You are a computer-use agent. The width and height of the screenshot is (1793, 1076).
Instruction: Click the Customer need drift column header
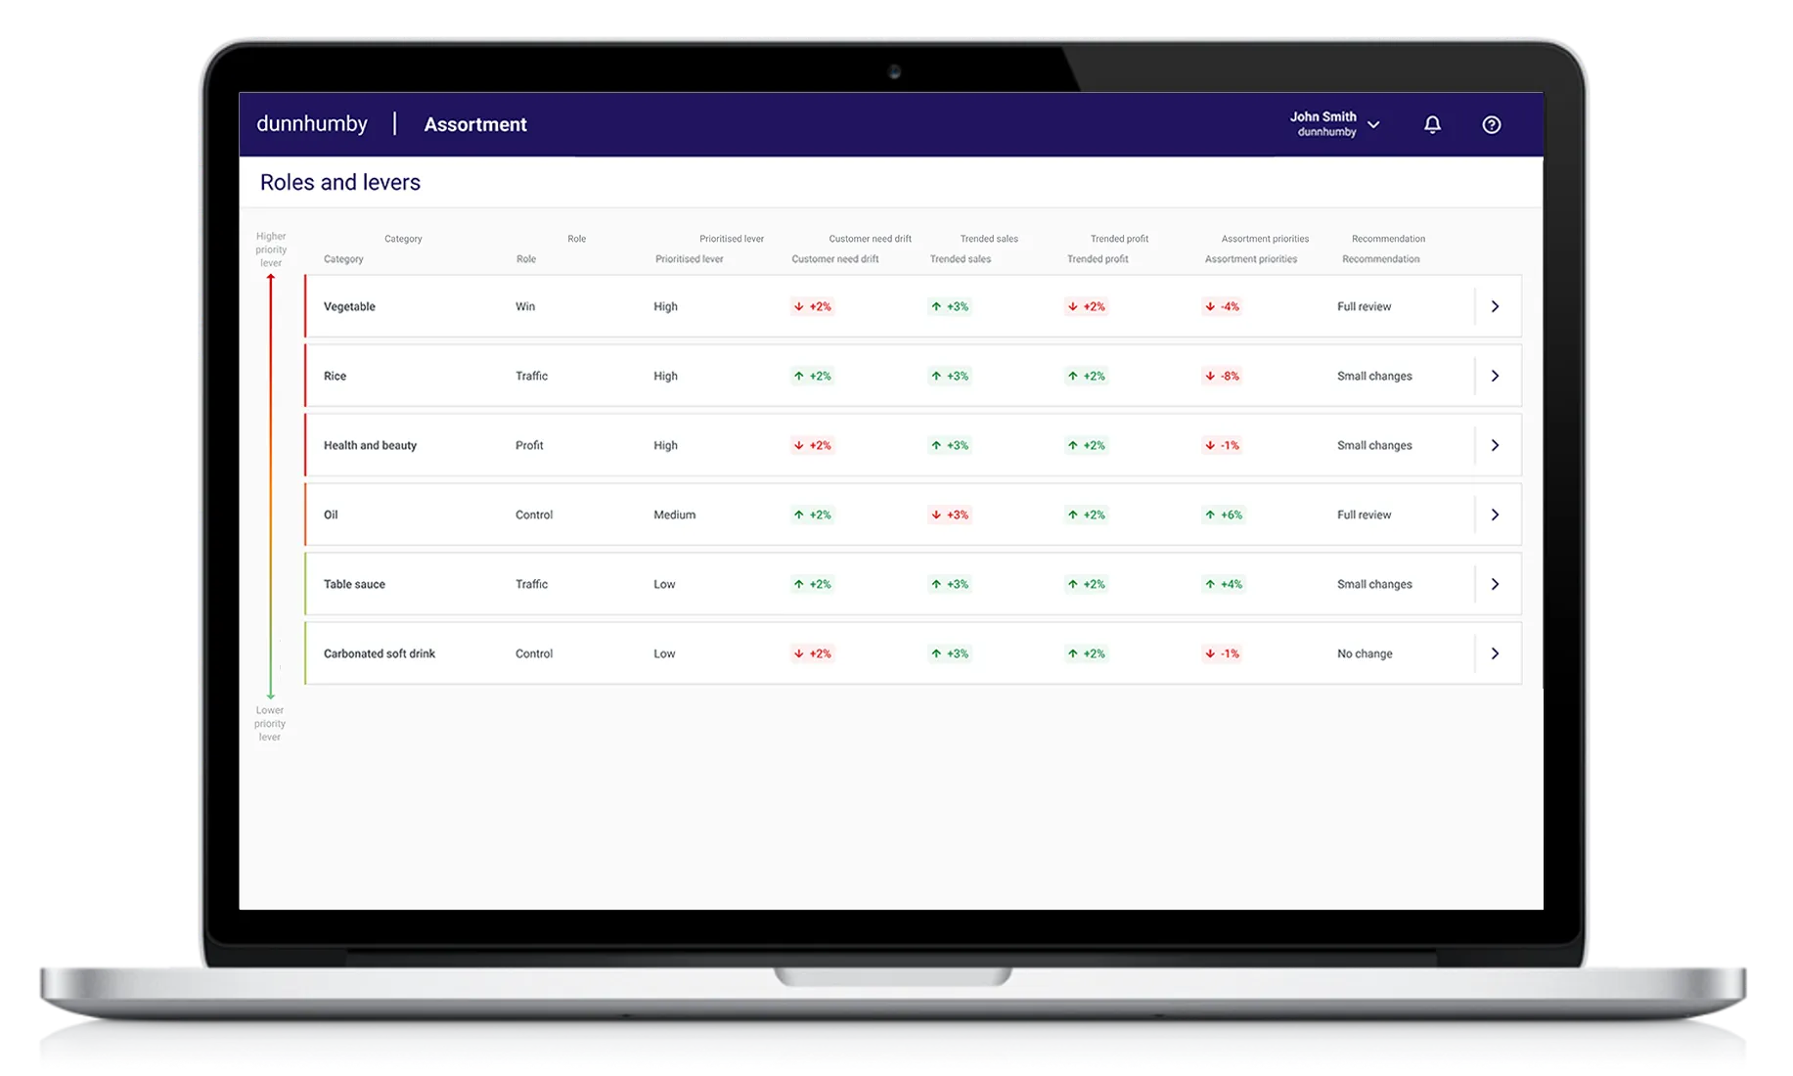(x=836, y=259)
